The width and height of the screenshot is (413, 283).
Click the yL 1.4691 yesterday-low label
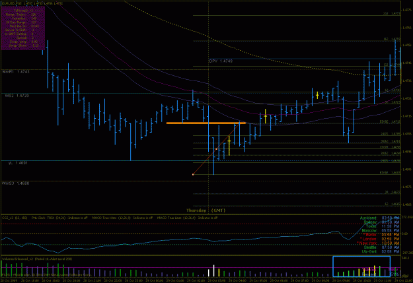(18, 163)
